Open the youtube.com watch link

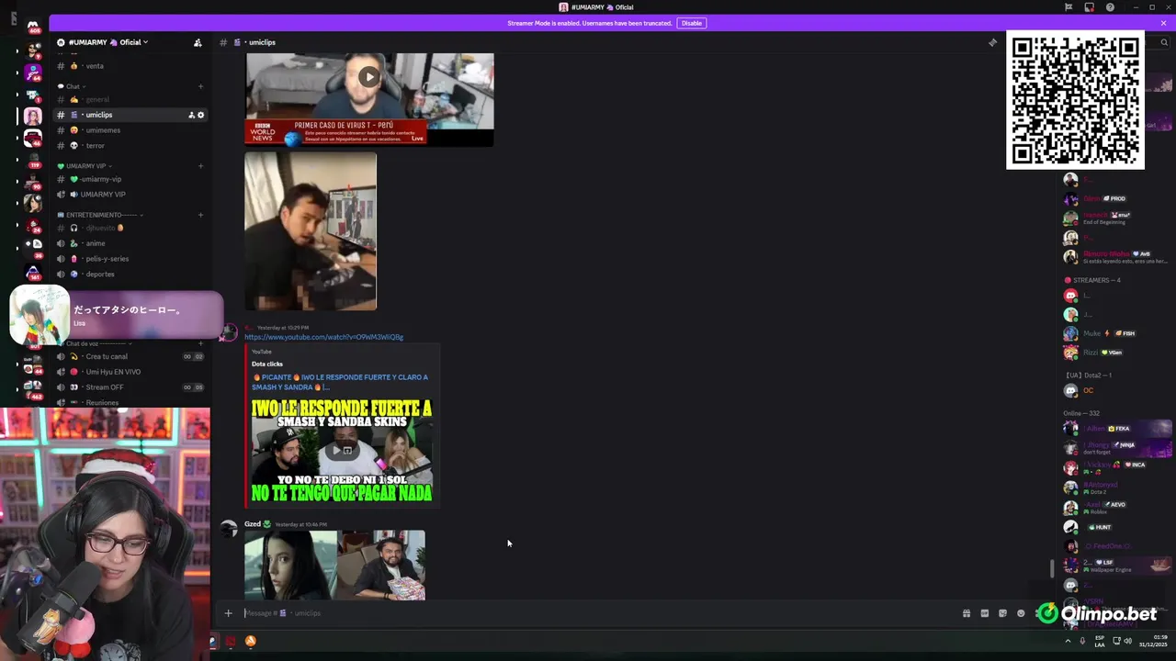pos(323,337)
